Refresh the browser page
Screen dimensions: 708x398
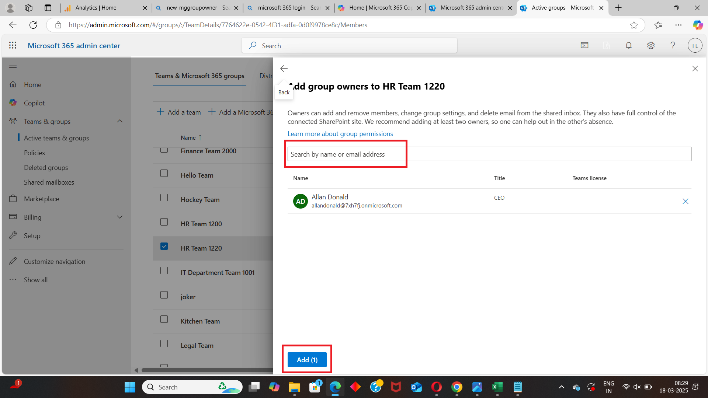(x=33, y=25)
